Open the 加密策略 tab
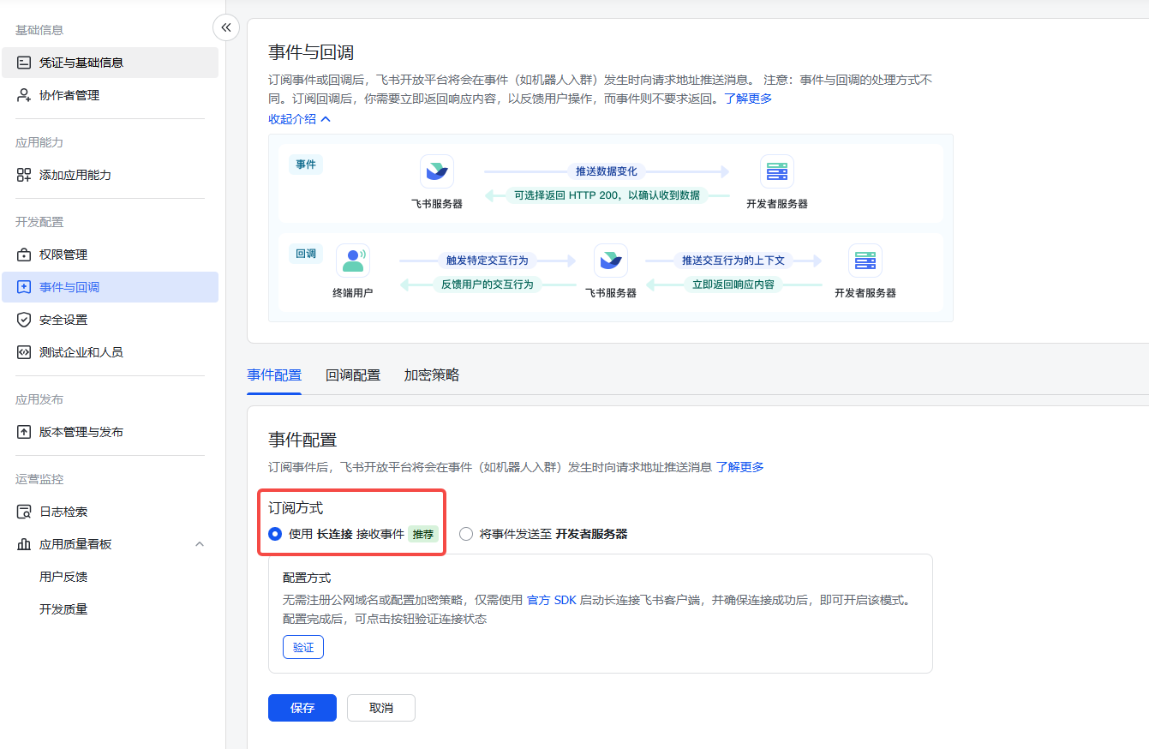Viewport: 1149px width, 749px height. pos(432,374)
